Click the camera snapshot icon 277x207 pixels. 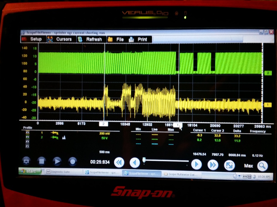(26, 161)
